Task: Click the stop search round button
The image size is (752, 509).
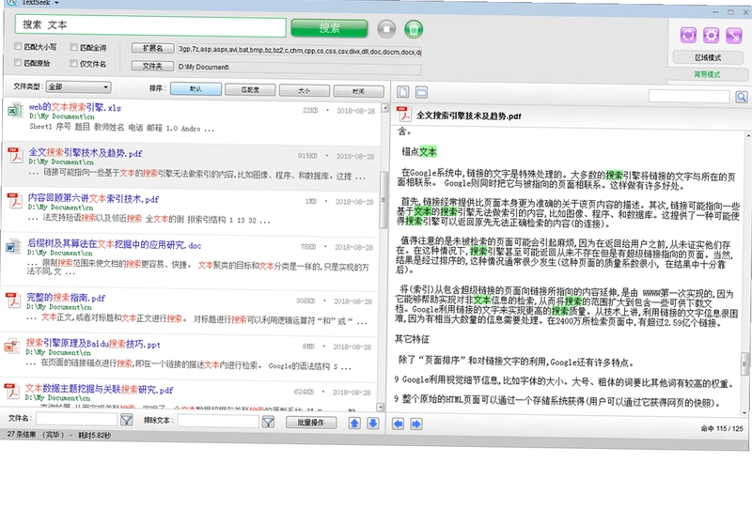Action: [x=386, y=29]
